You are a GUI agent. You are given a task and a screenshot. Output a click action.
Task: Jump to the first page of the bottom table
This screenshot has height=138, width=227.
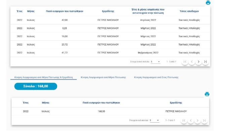click(184, 120)
